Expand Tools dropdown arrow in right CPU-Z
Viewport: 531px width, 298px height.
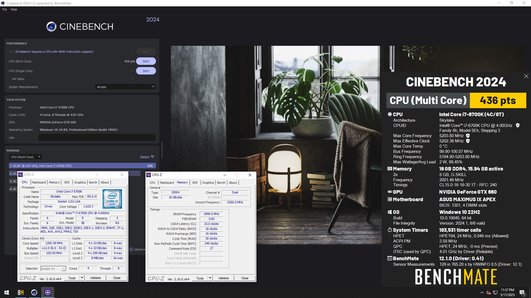pos(210,278)
